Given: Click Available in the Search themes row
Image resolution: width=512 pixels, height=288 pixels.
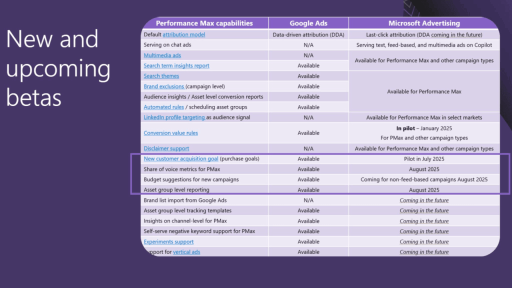Looking at the screenshot, I should click(308, 76).
